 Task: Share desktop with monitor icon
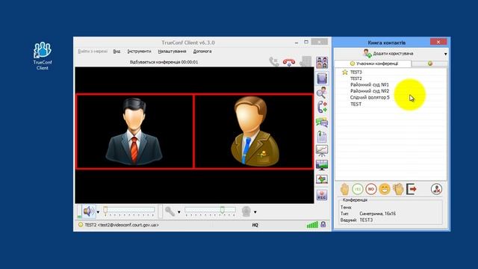click(322, 165)
